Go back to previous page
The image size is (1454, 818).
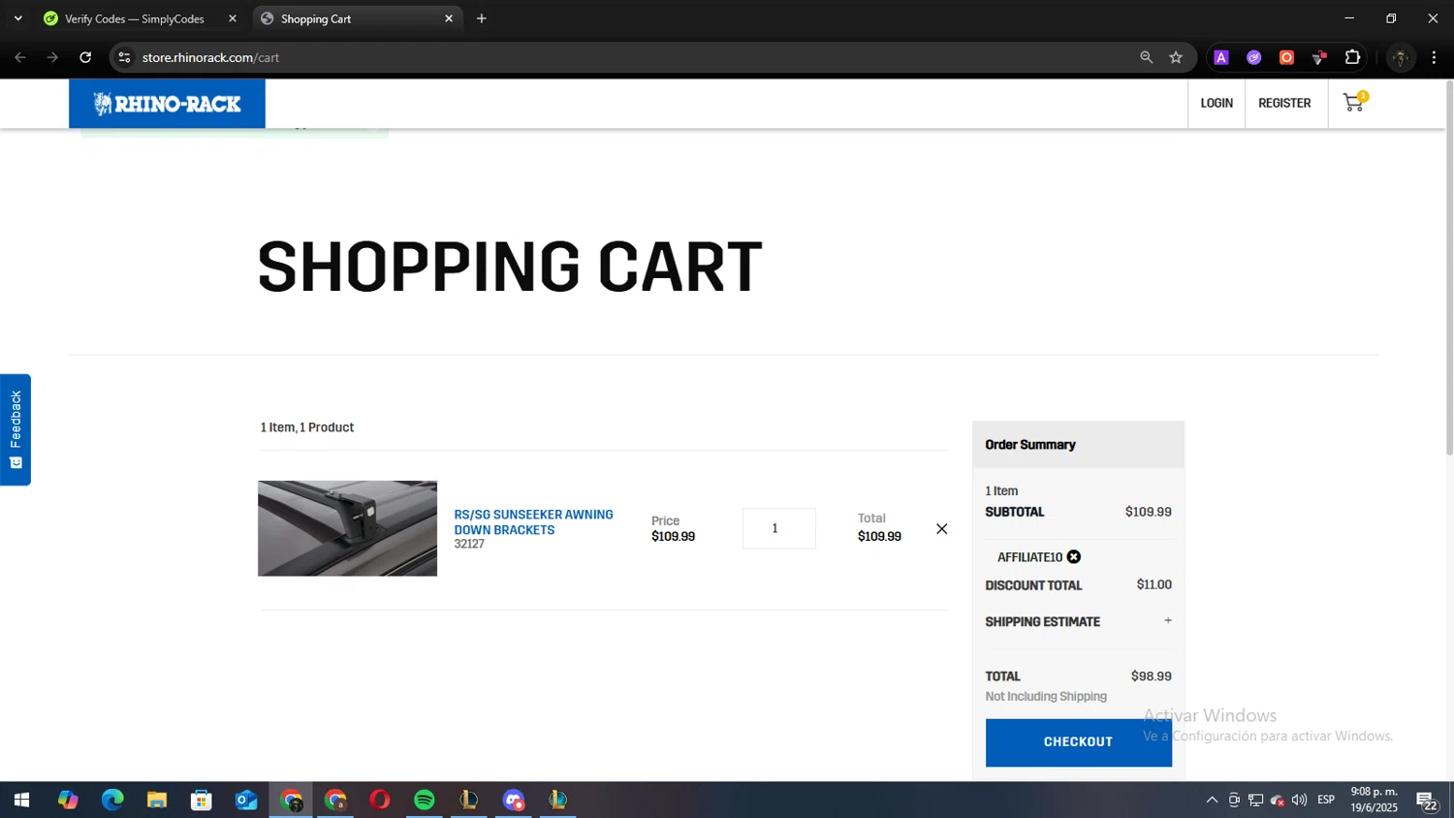(20, 57)
